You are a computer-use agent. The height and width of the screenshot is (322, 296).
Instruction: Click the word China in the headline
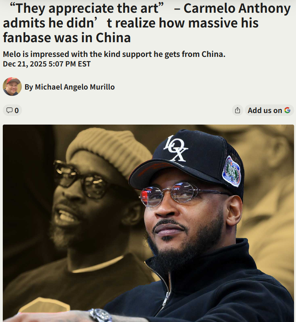(113, 37)
